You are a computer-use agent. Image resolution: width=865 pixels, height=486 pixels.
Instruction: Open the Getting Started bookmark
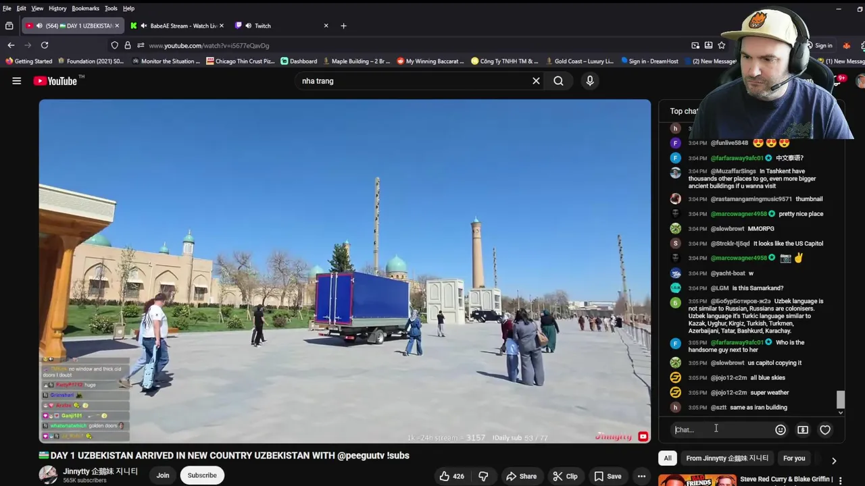[28, 61]
